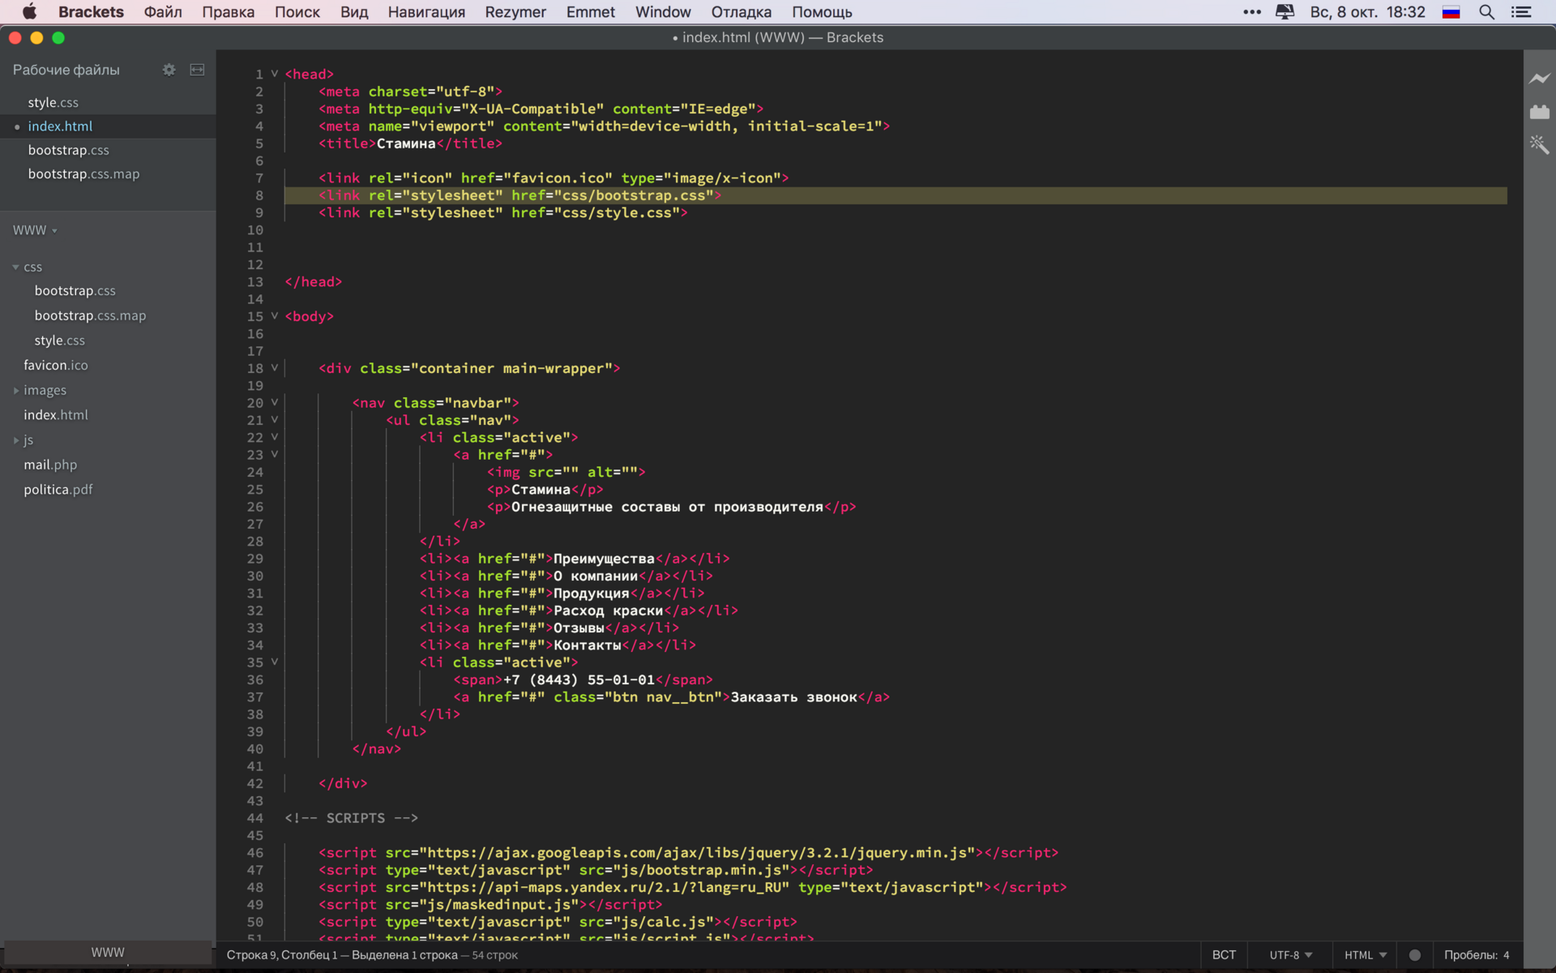The width and height of the screenshot is (1556, 973).
Task: Fold the container div on line 18
Action: (x=275, y=368)
